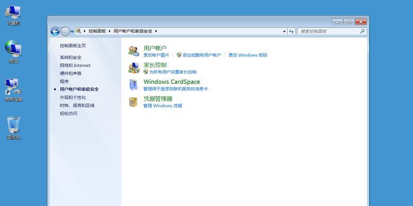
Task: Open the 家长控制 heading link
Action: [x=155, y=65]
